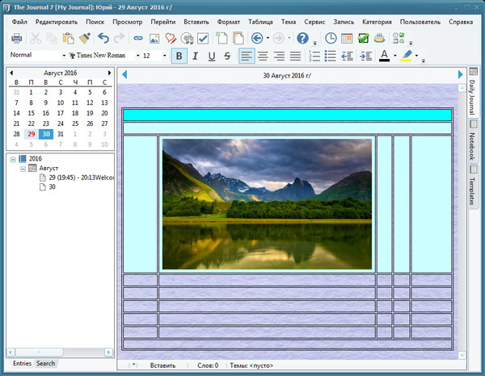Collapse the 2016 tree node
This screenshot has height=376, width=485.
click(x=13, y=159)
